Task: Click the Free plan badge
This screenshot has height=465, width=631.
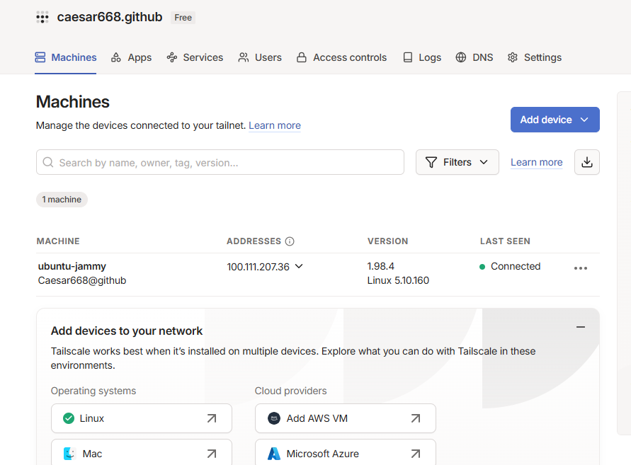Action: tap(183, 18)
